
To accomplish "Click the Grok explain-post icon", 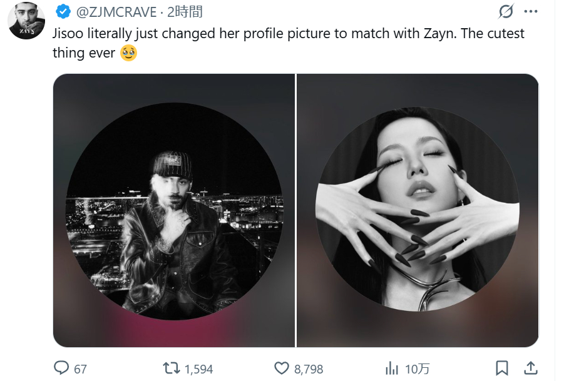I will pyautogui.click(x=505, y=12).
